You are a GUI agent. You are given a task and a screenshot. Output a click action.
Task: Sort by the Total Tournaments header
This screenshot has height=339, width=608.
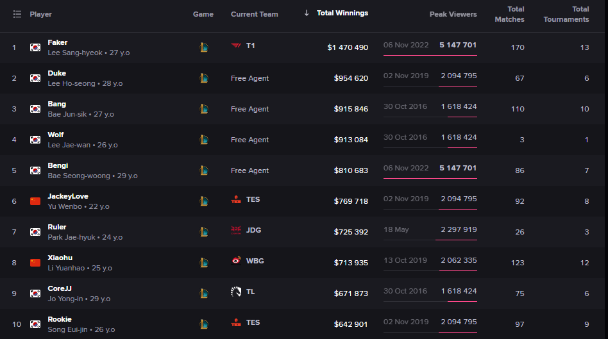point(566,14)
